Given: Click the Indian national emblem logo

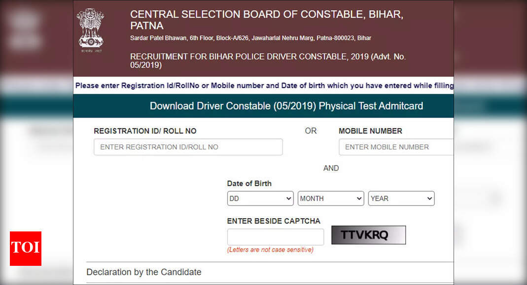Looking at the screenshot, I should [90, 30].
